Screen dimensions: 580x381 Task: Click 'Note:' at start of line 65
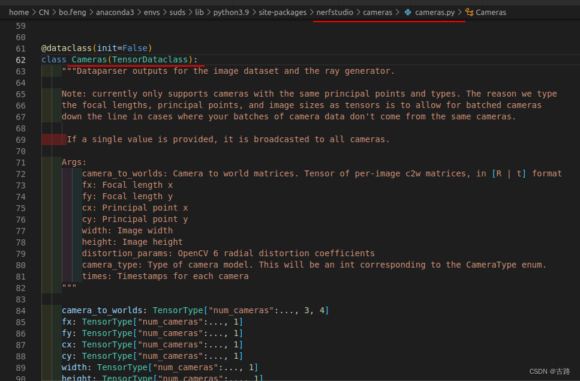point(74,94)
